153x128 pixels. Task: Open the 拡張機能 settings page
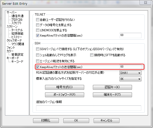coord(17,34)
